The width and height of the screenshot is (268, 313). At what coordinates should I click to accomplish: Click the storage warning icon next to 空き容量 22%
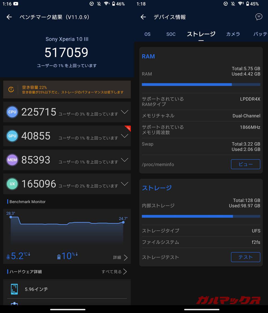tap(11, 90)
